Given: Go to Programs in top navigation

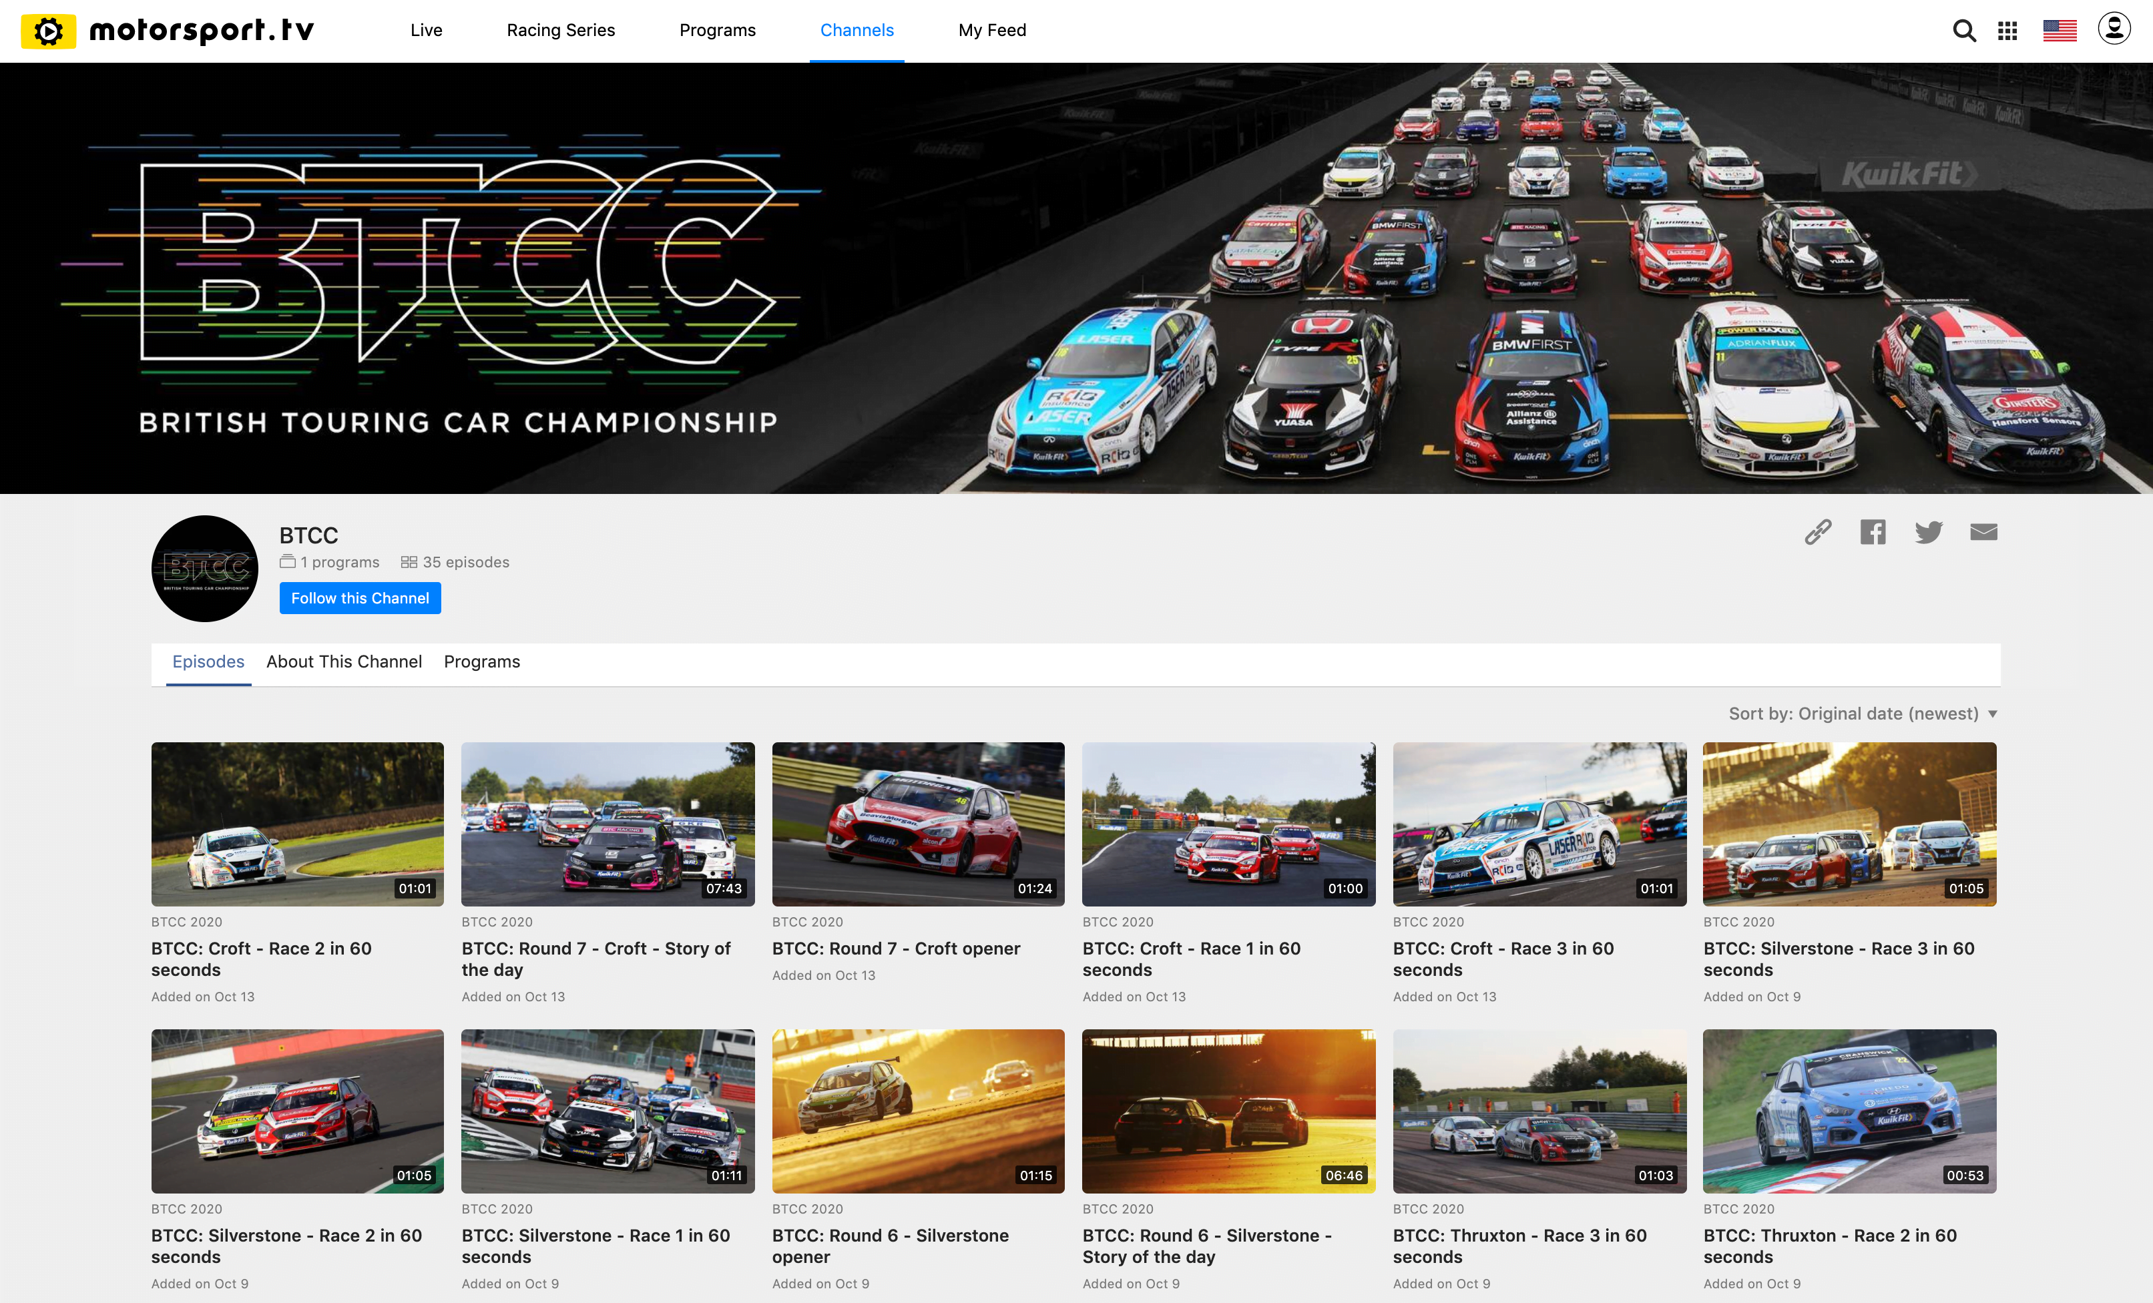Looking at the screenshot, I should pyautogui.click(x=718, y=31).
